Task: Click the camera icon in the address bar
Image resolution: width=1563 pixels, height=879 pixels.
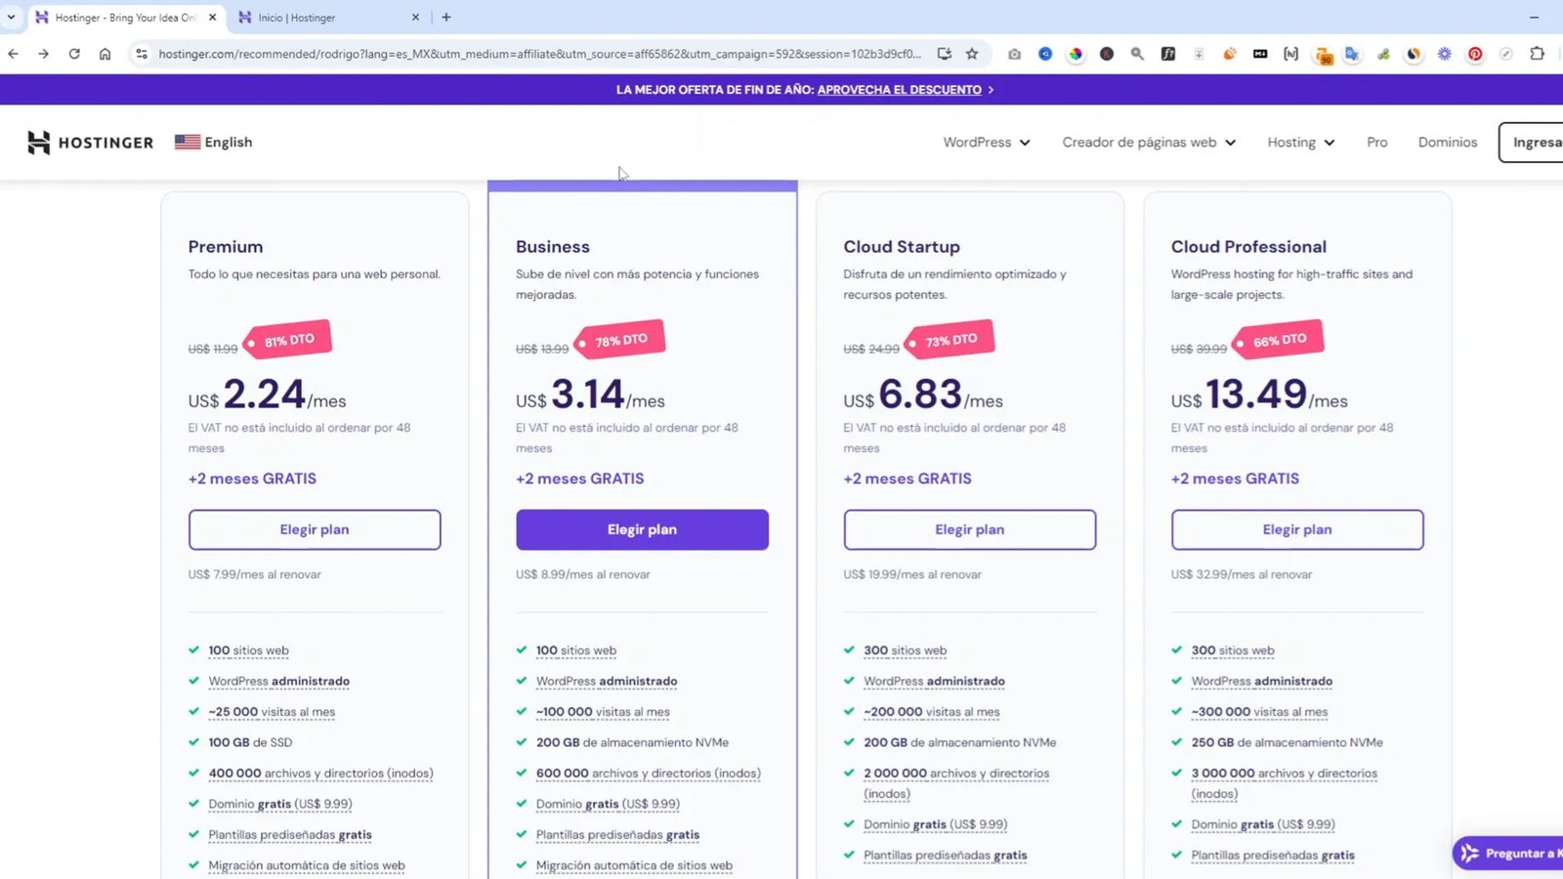Action: (1014, 54)
